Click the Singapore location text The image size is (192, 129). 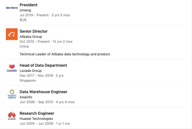click(28, 80)
